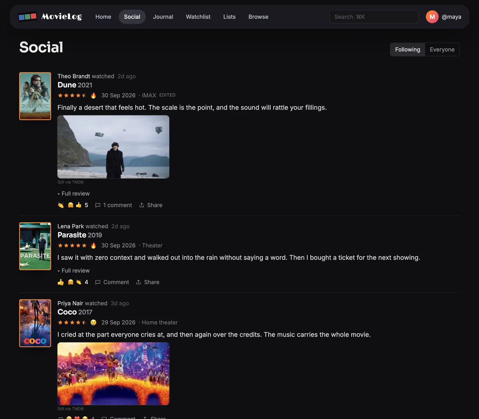Click the fire emoji on Dune's rating

93,95
